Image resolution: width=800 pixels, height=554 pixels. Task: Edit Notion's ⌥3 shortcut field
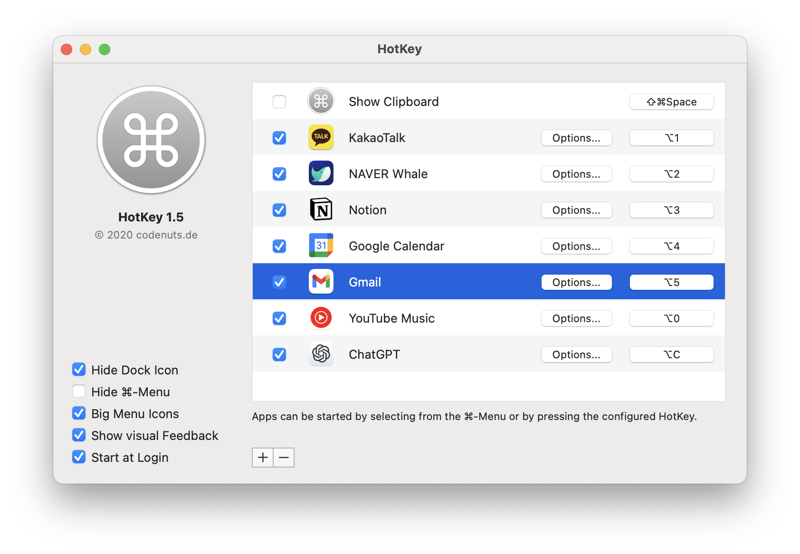coord(672,210)
